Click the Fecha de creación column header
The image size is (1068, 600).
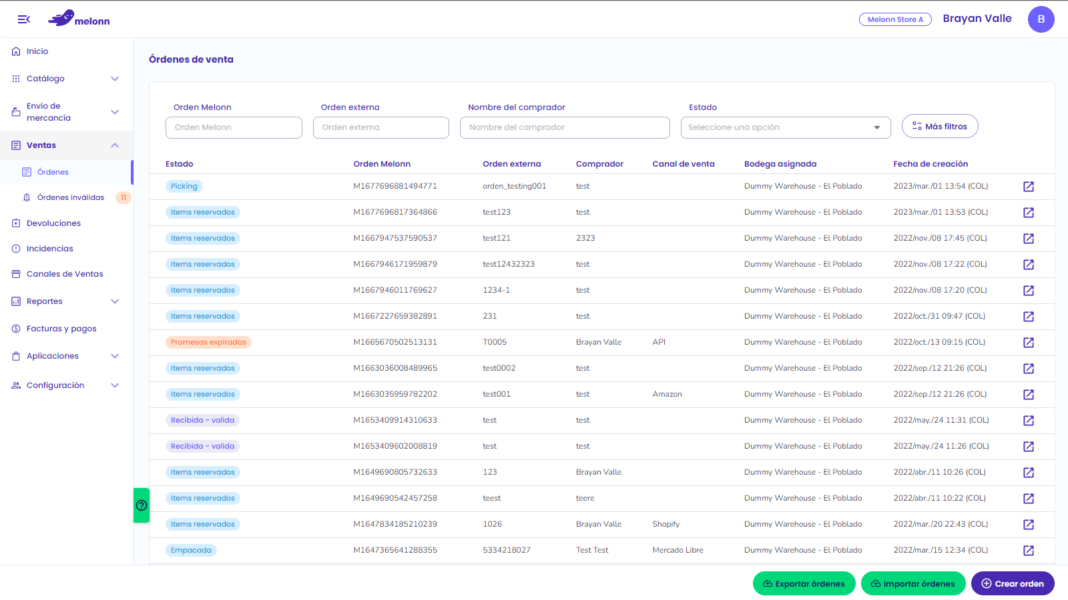(x=930, y=164)
